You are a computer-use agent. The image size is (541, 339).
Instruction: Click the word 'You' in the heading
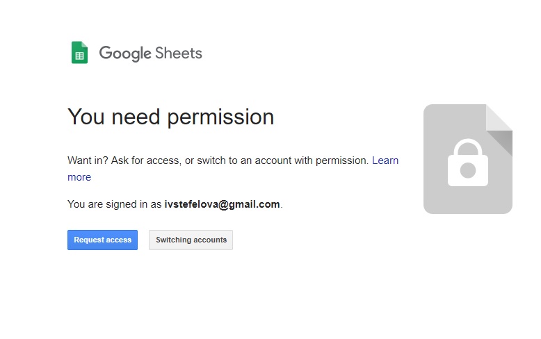click(86, 117)
